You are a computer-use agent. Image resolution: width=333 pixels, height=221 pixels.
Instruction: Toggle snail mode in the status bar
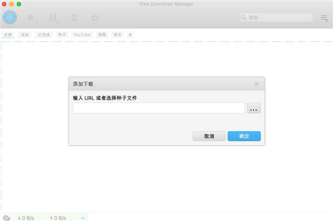pos(7,218)
